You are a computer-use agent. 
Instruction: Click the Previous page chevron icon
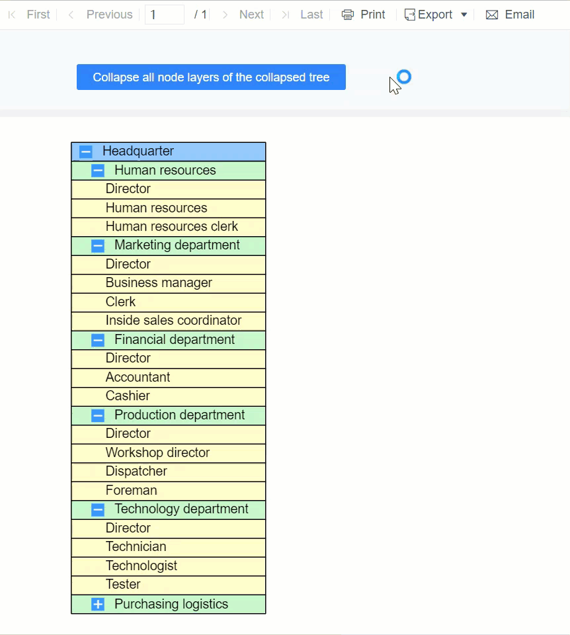click(x=71, y=15)
